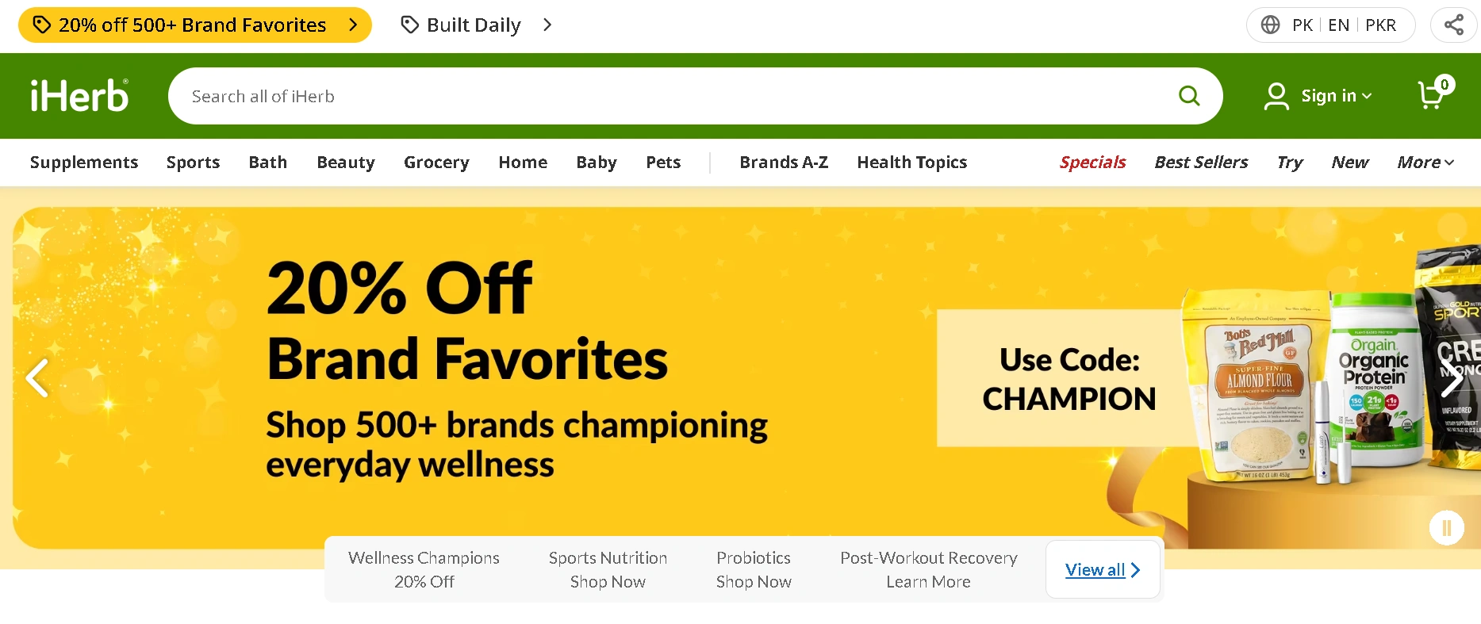The width and height of the screenshot is (1481, 624).
Task: Click the View all link
Action: (x=1102, y=569)
